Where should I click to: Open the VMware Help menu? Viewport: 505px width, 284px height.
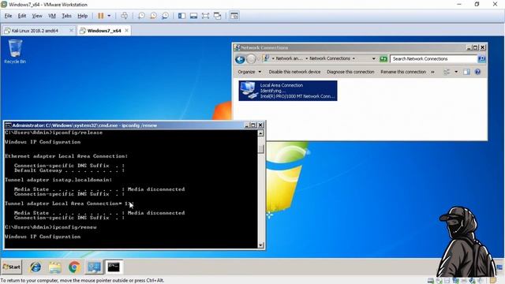point(82,16)
